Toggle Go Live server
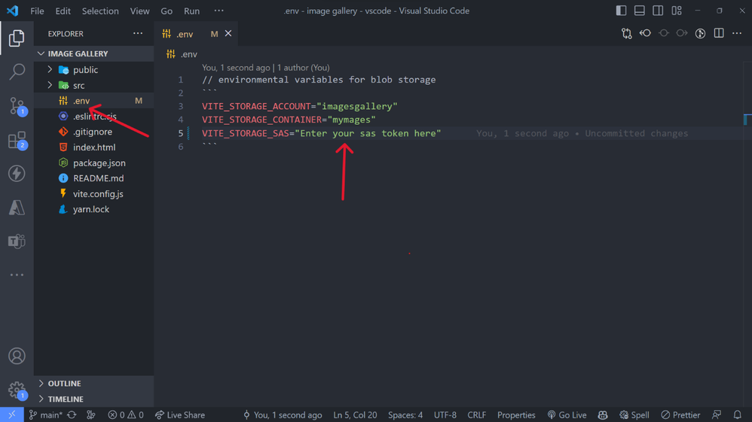The image size is (752, 422). point(567,414)
